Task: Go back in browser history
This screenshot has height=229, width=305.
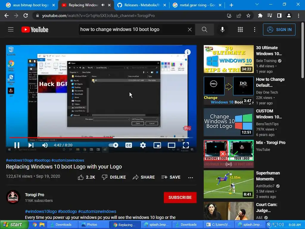Action: 7,16
